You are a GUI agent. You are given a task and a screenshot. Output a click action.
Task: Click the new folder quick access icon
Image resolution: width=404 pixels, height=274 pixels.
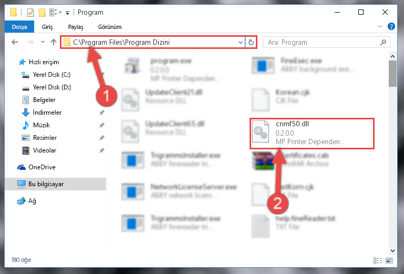click(x=42, y=13)
